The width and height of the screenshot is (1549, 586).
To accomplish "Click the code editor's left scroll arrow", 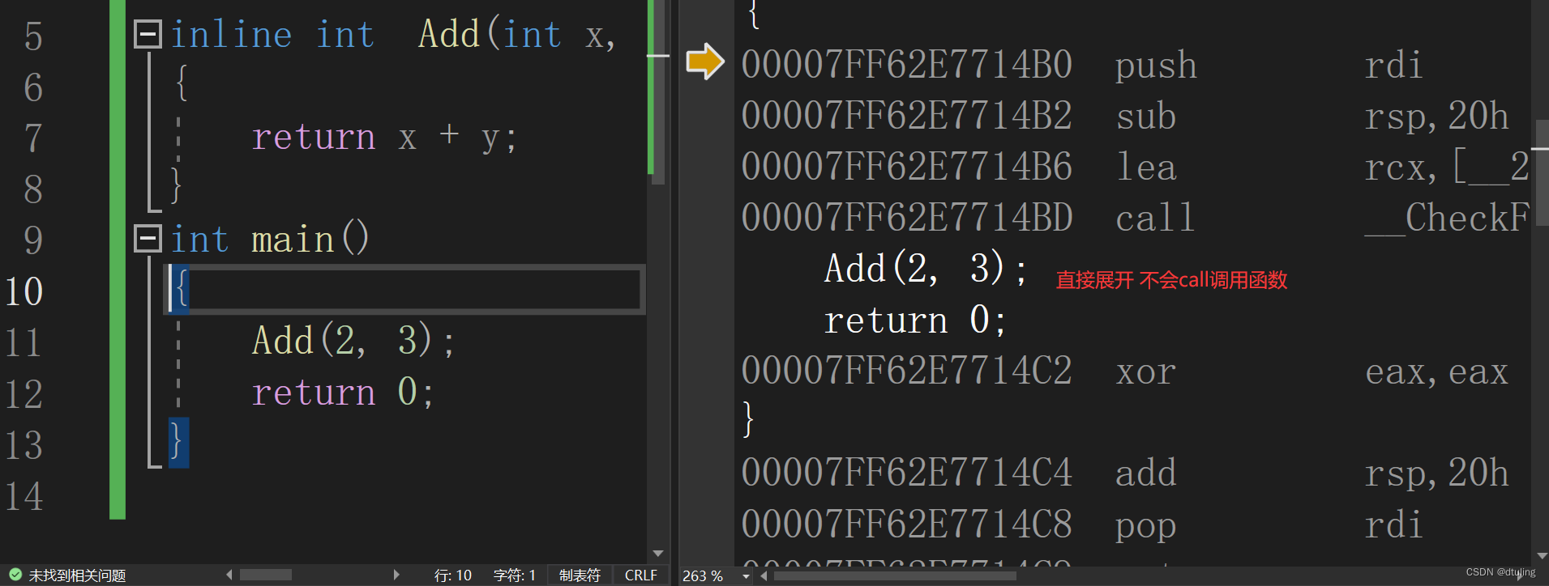I will coord(229,575).
